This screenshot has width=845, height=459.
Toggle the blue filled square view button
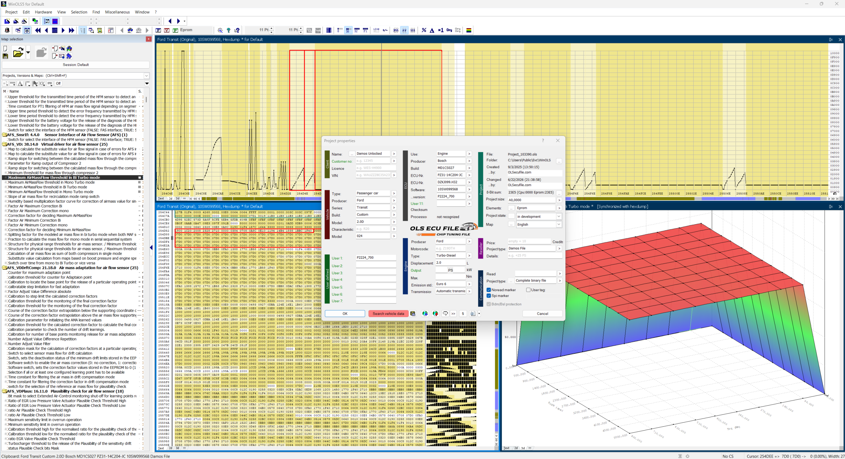55,21
